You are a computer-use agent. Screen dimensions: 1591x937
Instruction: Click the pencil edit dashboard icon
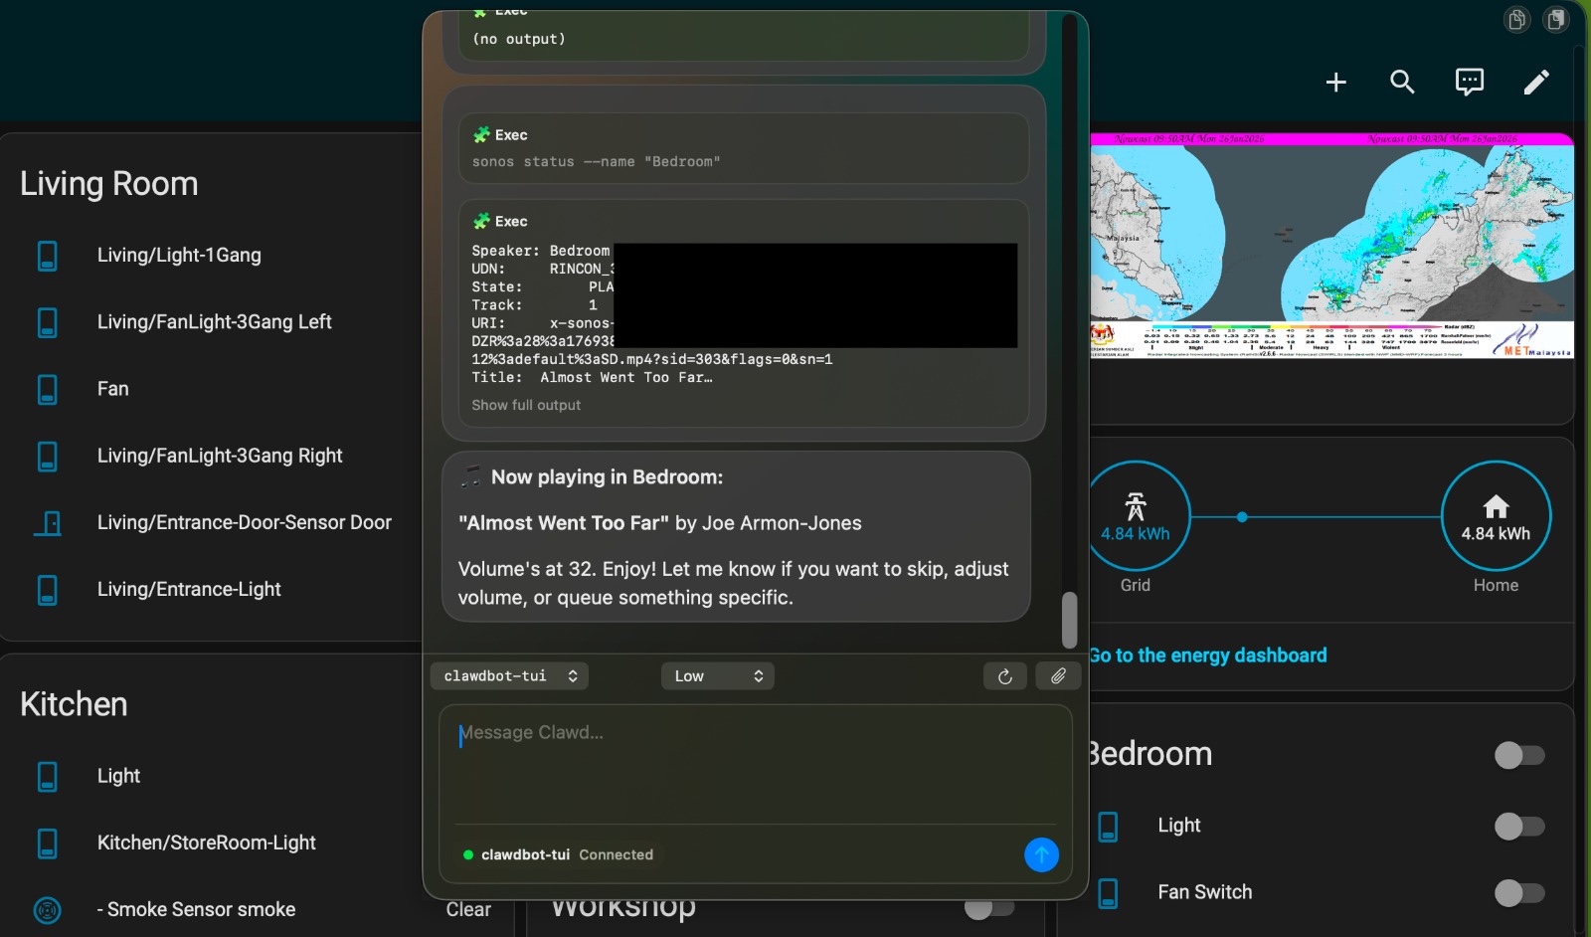point(1536,83)
